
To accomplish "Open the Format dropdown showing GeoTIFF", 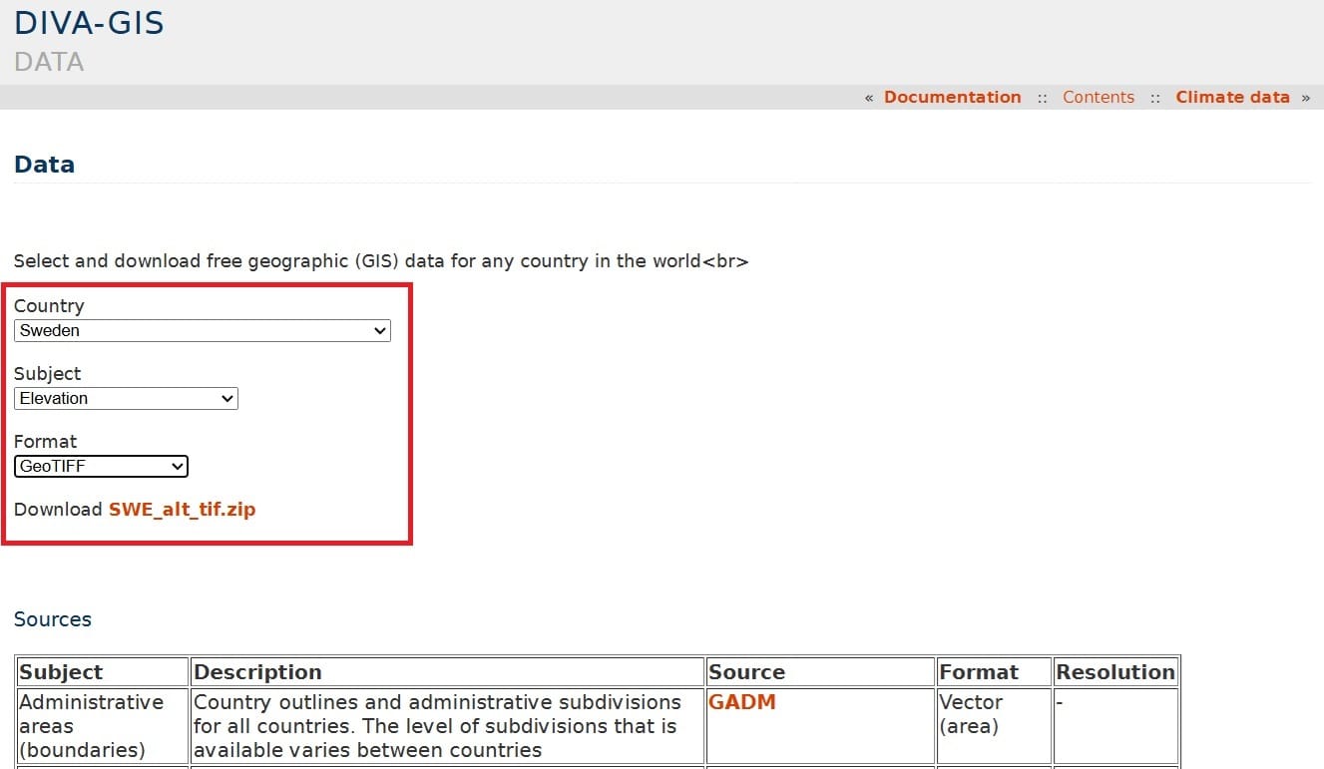I will pos(101,466).
